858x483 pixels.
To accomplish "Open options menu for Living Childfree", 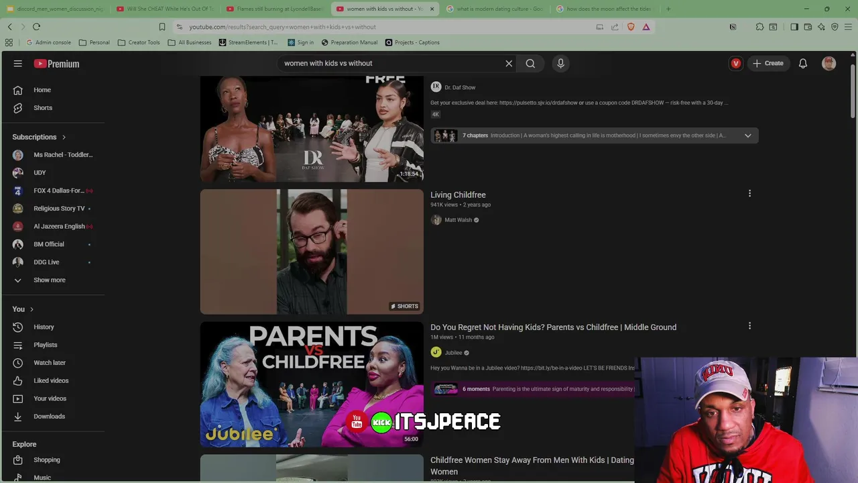I will pyautogui.click(x=749, y=194).
